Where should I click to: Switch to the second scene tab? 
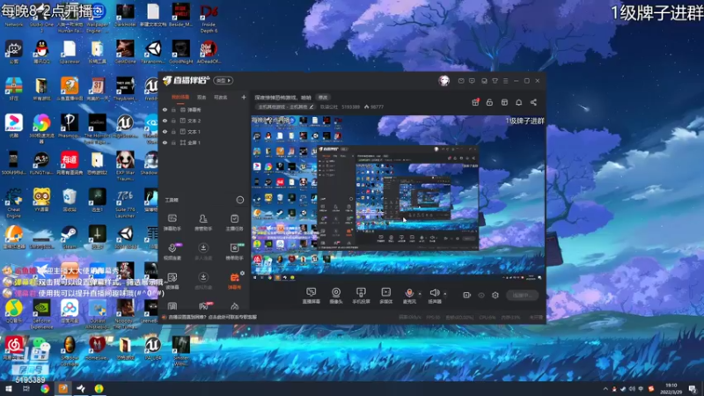click(x=202, y=98)
